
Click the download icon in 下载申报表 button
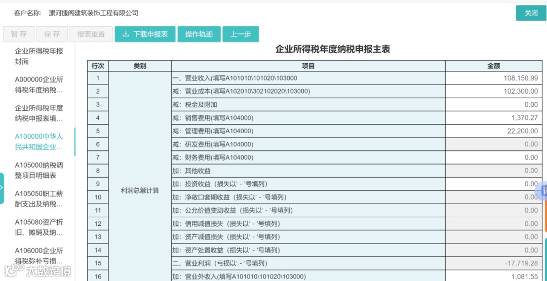click(126, 34)
